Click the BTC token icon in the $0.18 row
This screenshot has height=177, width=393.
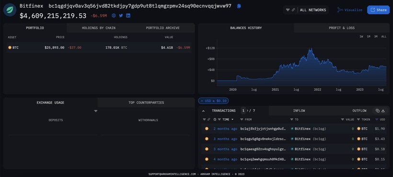click(x=358, y=149)
